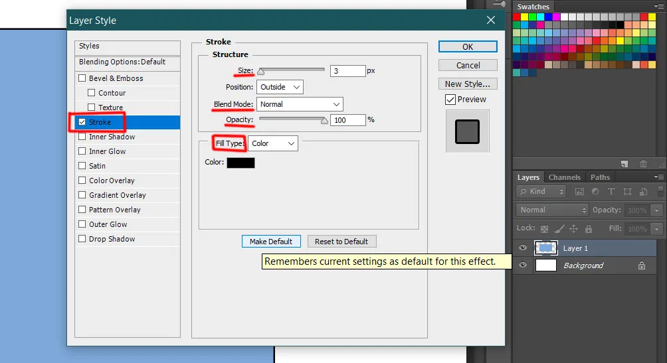Turn layer filtering switch on or off
This screenshot has height=363, width=667.
pyautogui.click(x=660, y=191)
